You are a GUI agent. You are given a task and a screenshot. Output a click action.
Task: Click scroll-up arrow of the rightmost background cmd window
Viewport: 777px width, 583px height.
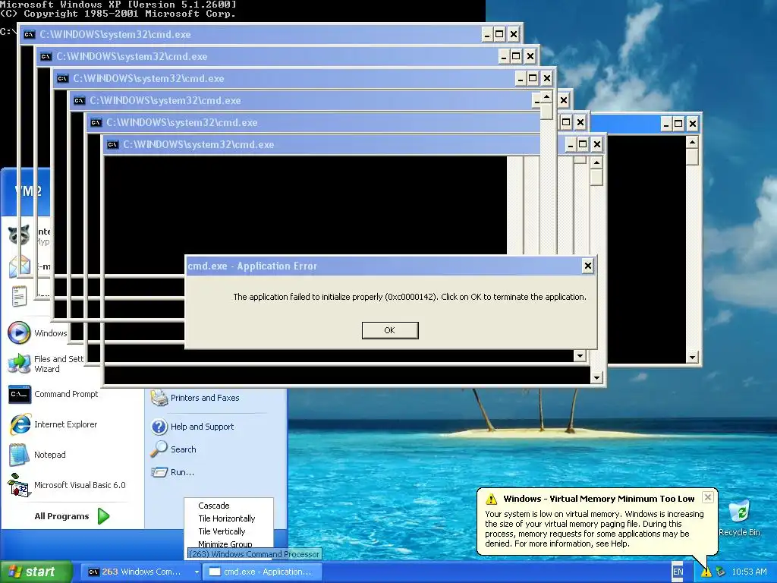[692, 143]
